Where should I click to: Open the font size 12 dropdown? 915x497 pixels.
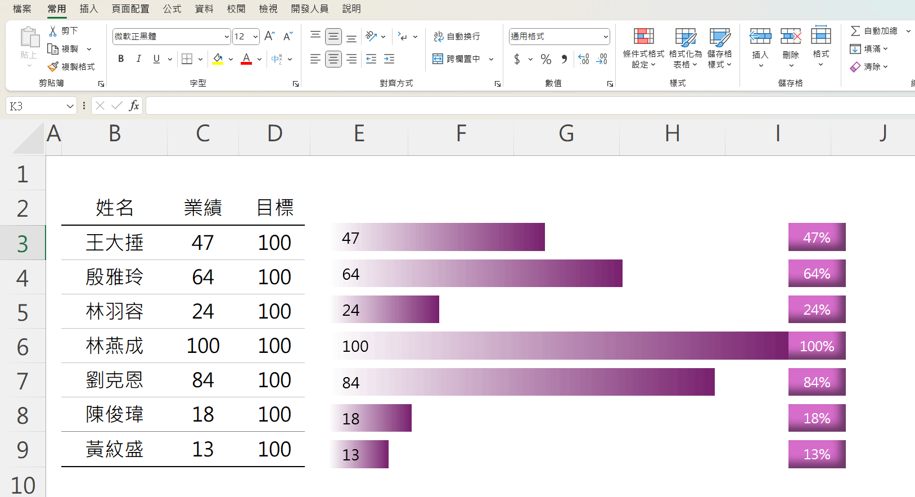pyautogui.click(x=255, y=37)
